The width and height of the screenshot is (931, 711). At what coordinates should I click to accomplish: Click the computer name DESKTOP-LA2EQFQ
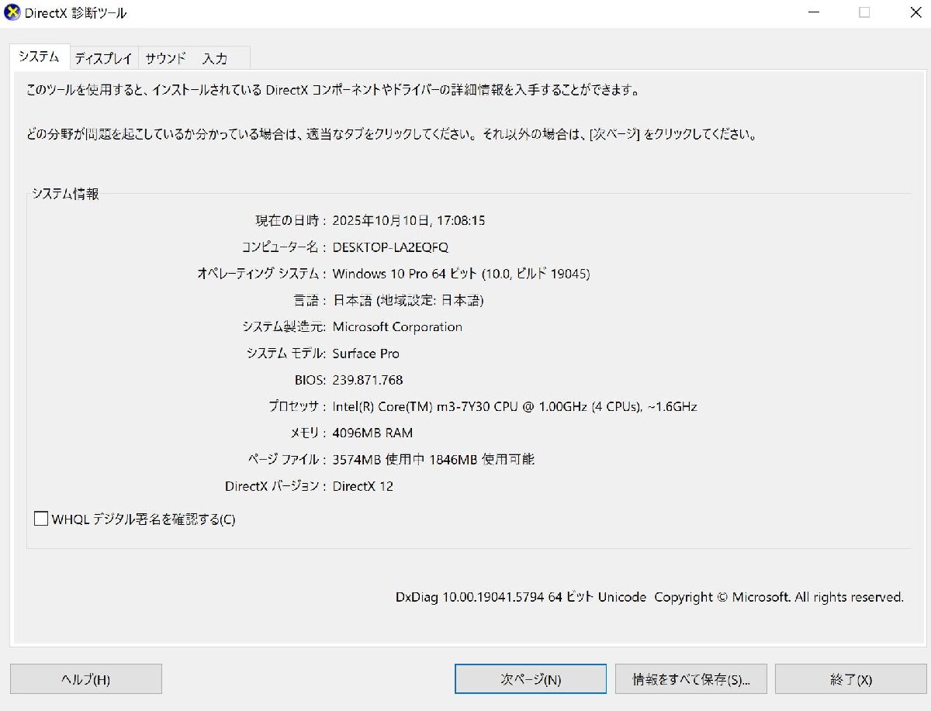[x=392, y=247]
